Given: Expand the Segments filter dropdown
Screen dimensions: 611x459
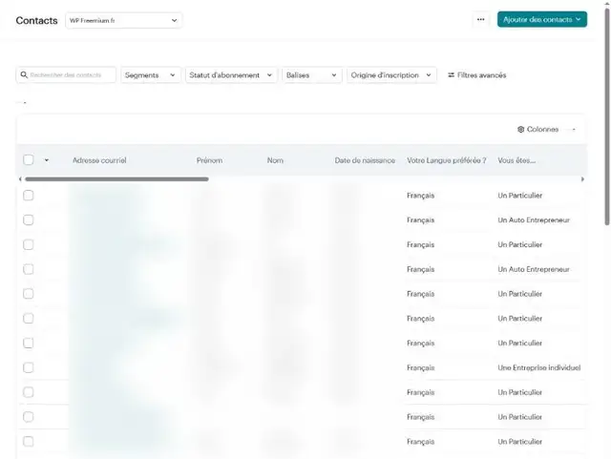Looking at the screenshot, I should 151,74.
